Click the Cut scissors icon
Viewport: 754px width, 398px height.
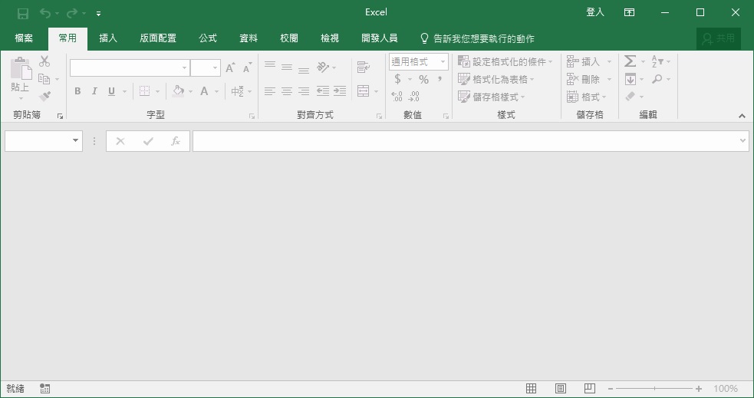pos(44,61)
